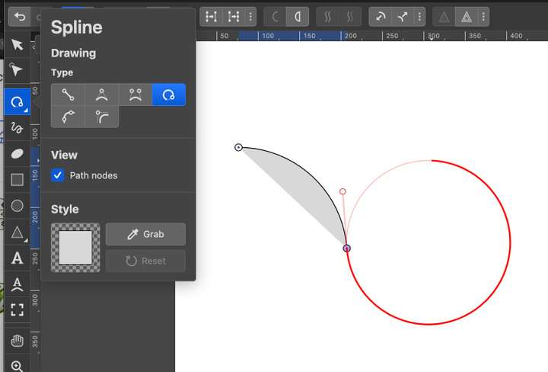
Task: Select the Hand pan tool
Action: 17,340
